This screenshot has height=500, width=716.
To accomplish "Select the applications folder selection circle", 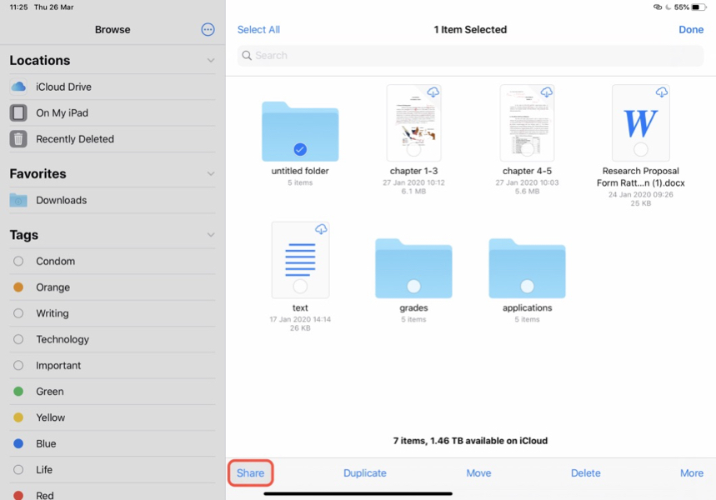I will [527, 287].
